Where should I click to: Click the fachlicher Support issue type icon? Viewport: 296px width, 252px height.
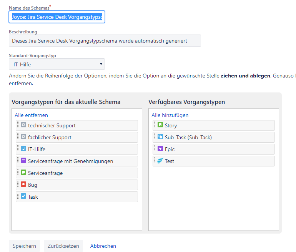tap(23, 137)
